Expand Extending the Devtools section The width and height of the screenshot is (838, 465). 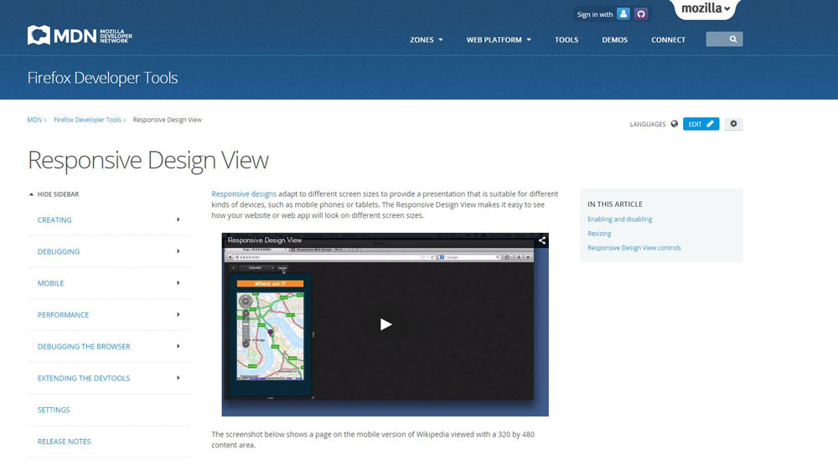(x=108, y=378)
